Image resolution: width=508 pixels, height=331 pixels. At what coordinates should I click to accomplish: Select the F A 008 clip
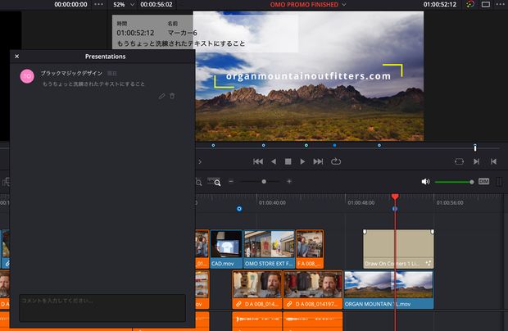pyautogui.click(x=310, y=249)
